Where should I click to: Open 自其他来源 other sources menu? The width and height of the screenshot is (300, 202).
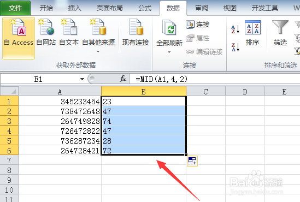coord(98,35)
